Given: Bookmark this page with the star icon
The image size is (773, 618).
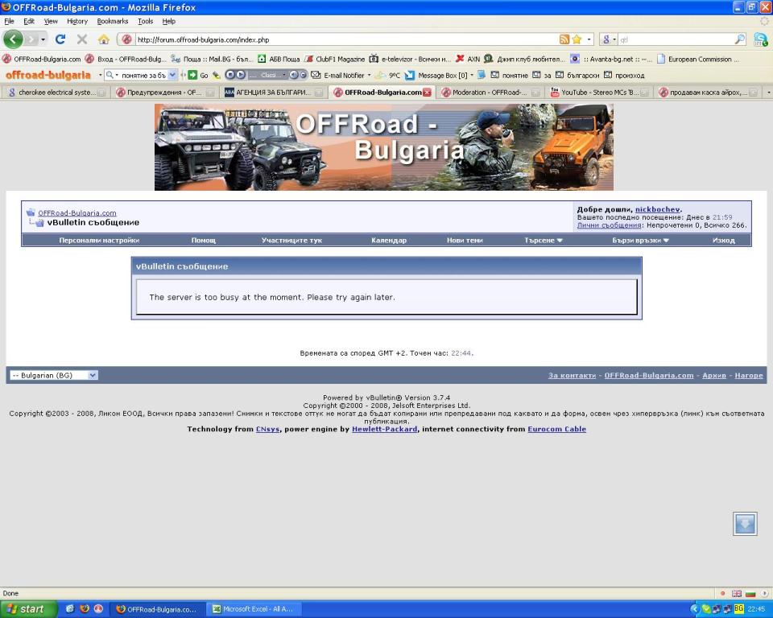Looking at the screenshot, I should 577,39.
